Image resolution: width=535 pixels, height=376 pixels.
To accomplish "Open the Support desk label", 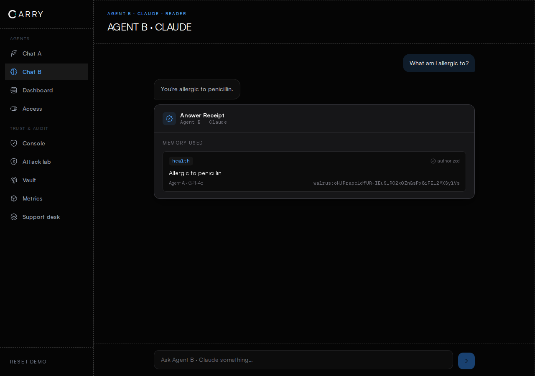I will pyautogui.click(x=41, y=217).
